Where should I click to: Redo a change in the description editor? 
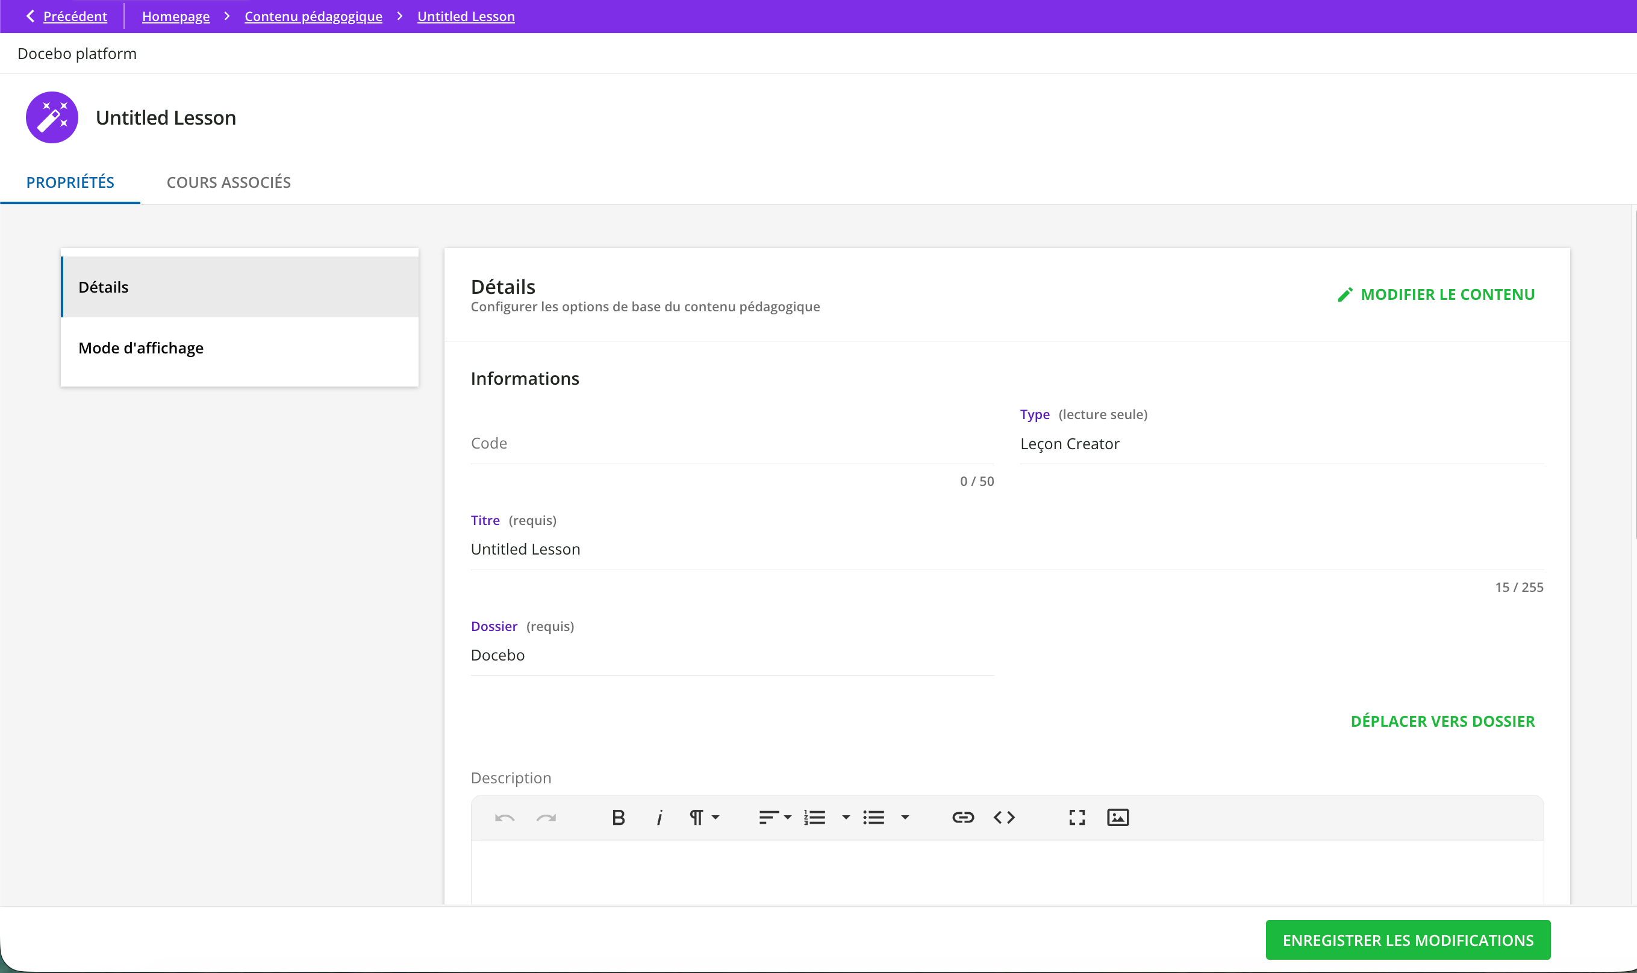point(547,817)
